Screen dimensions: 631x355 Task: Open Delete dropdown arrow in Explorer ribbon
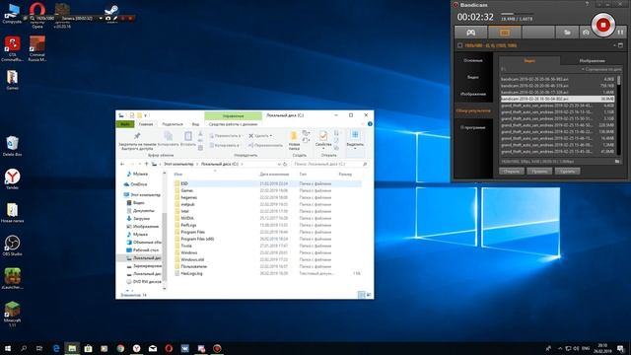[271, 136]
